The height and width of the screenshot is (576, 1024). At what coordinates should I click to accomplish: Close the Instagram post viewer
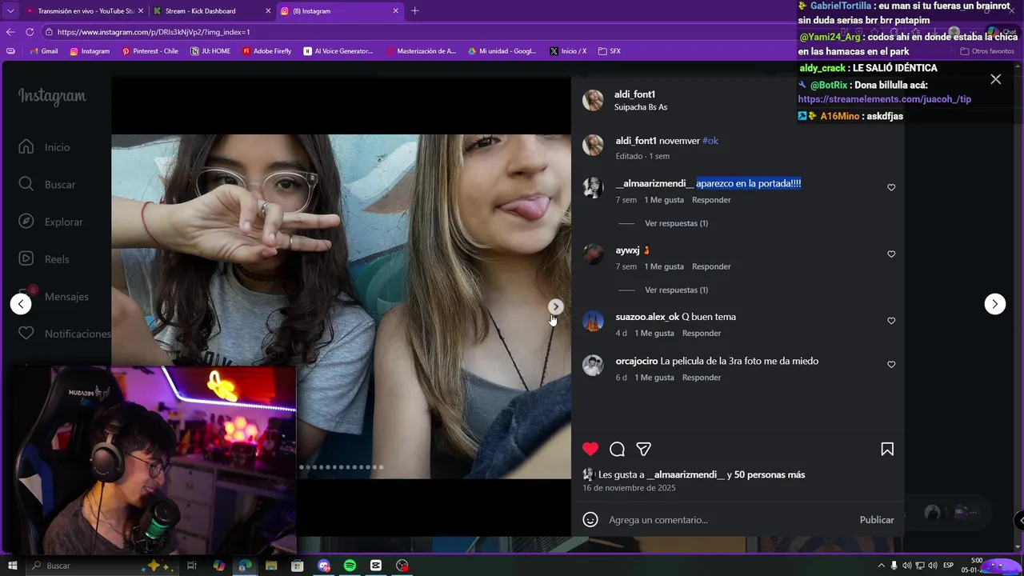coord(995,79)
